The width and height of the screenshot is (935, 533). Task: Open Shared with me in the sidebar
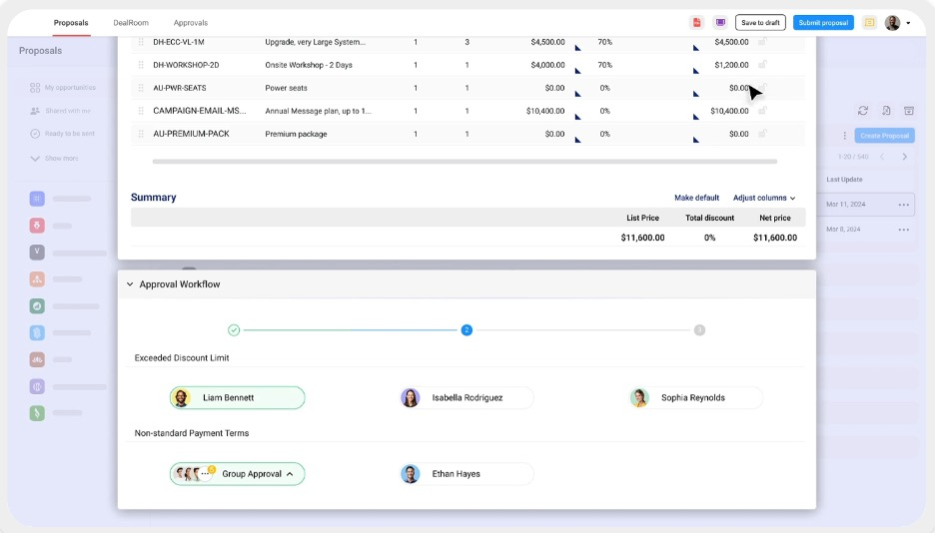(x=60, y=111)
